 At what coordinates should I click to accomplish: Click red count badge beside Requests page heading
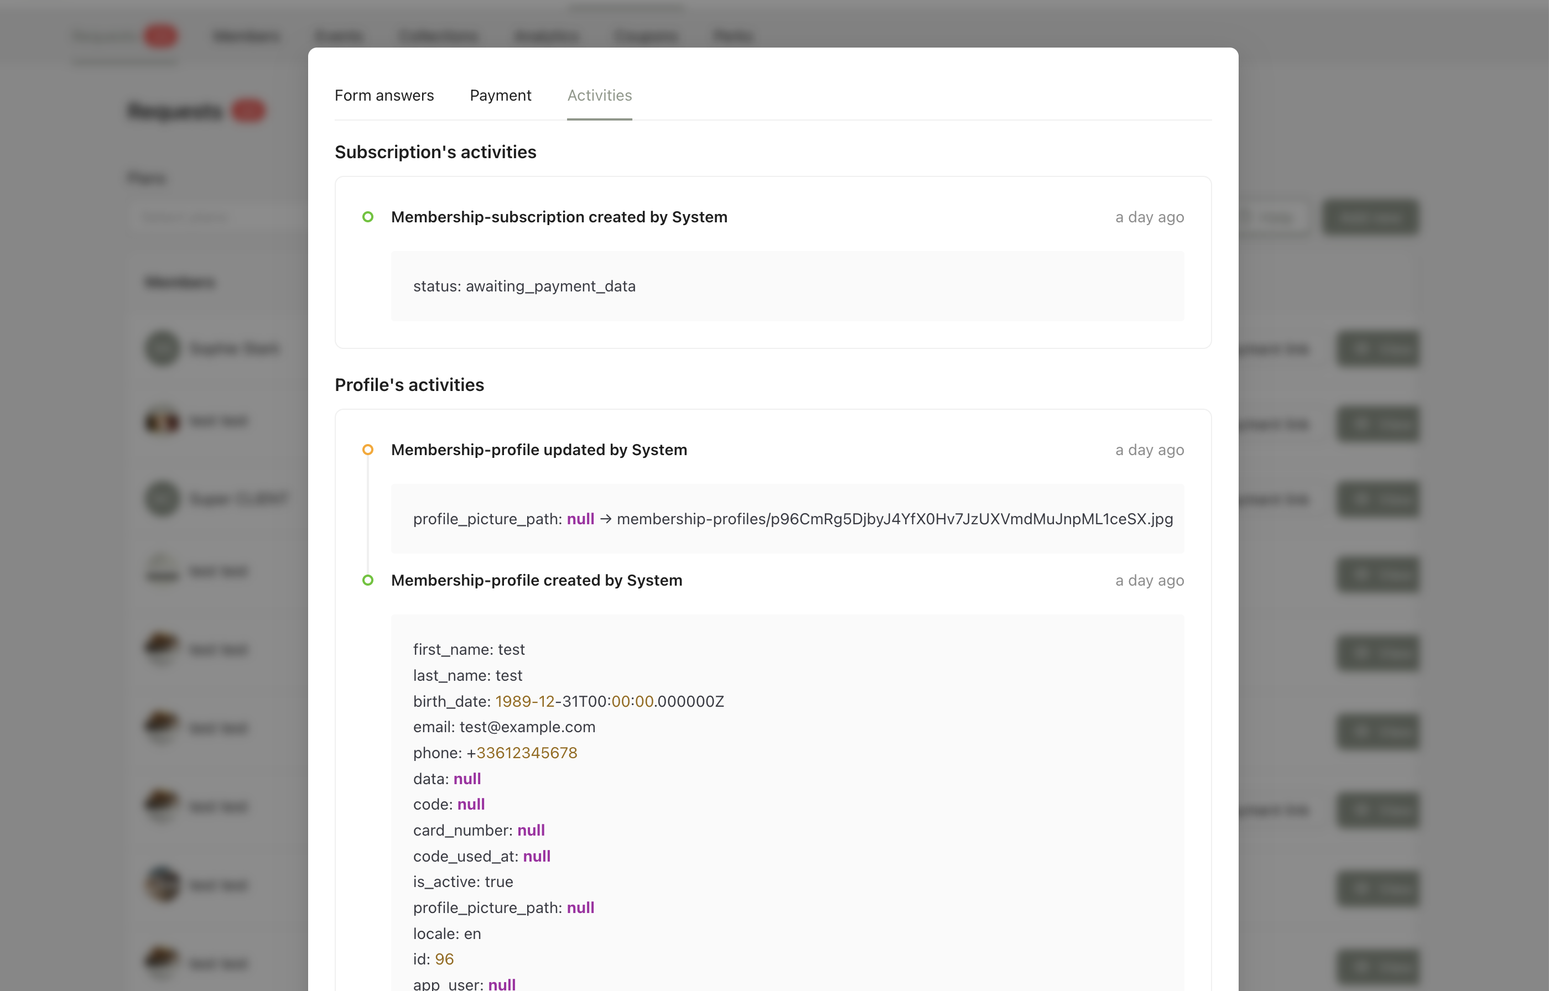tap(248, 111)
